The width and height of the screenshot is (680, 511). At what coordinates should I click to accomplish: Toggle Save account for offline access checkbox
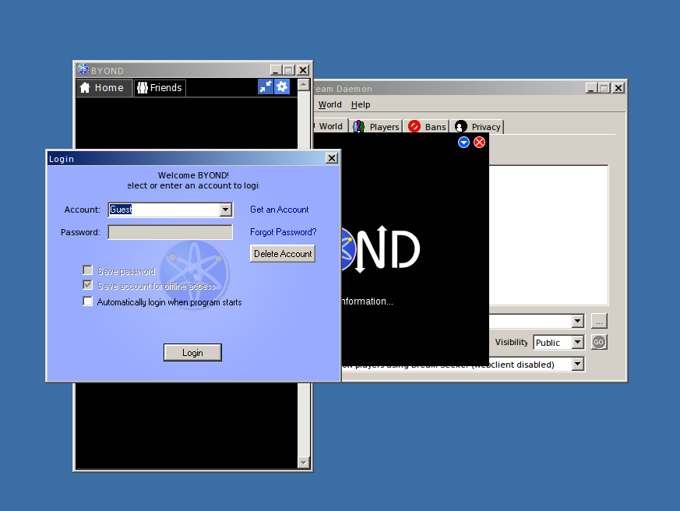[x=87, y=285]
